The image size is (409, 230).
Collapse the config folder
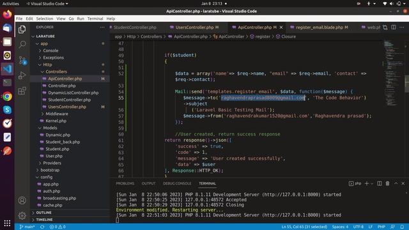tap(47, 177)
